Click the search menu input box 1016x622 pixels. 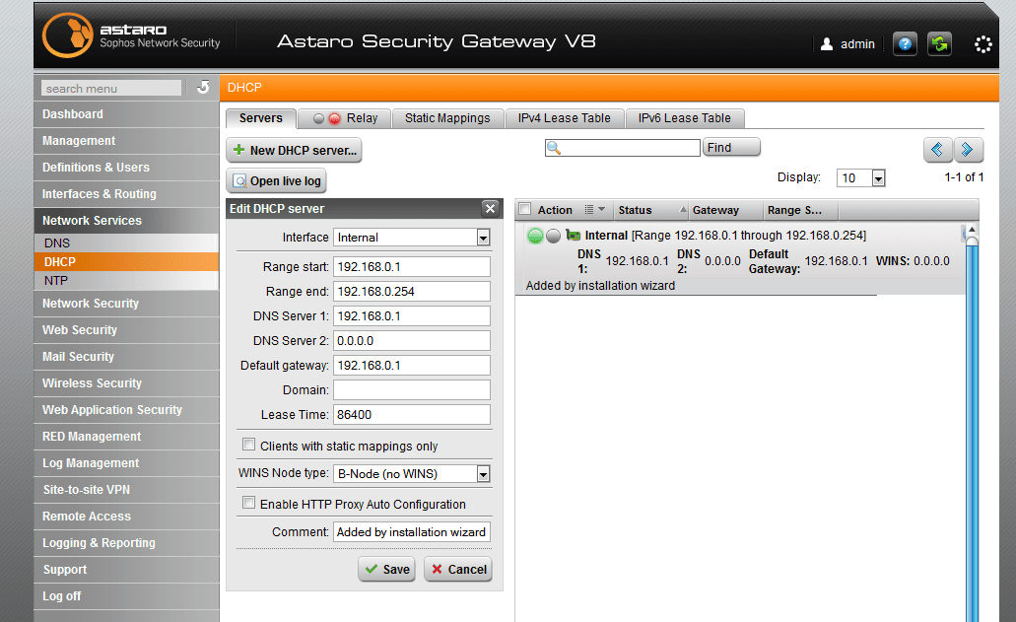pyautogui.click(x=111, y=88)
